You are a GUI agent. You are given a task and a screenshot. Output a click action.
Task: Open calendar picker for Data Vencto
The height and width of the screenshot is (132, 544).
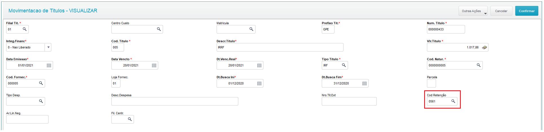pos(154,65)
